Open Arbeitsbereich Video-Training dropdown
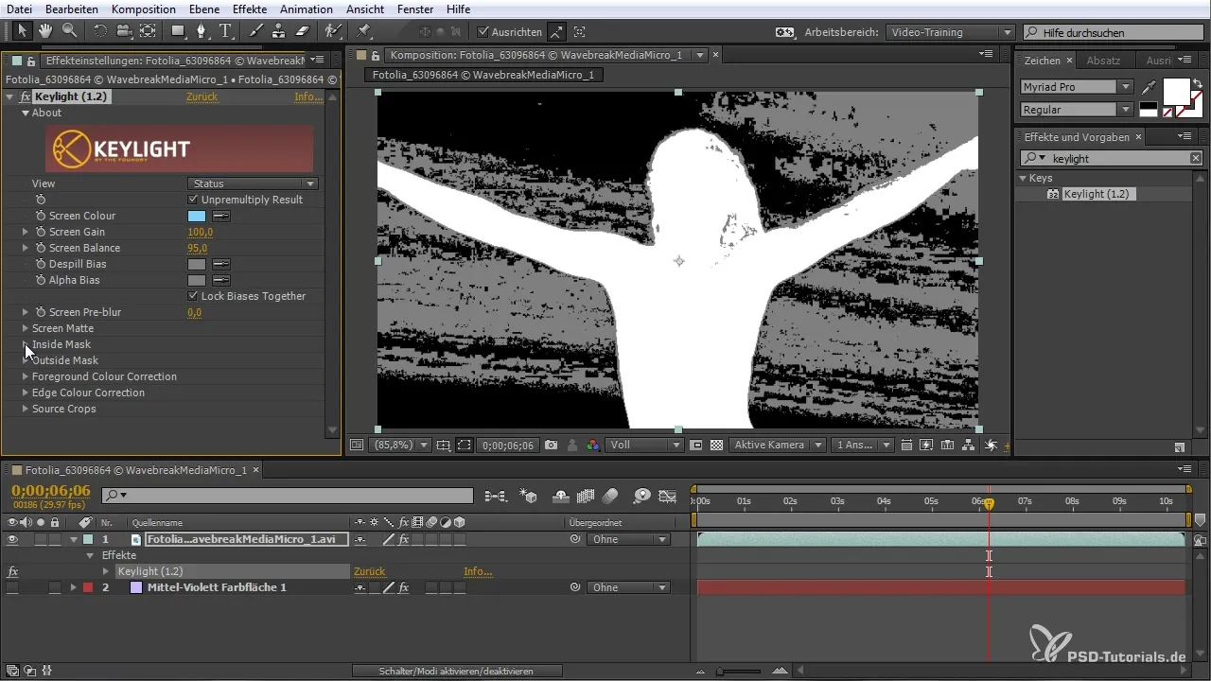This screenshot has width=1211, height=681. (950, 32)
